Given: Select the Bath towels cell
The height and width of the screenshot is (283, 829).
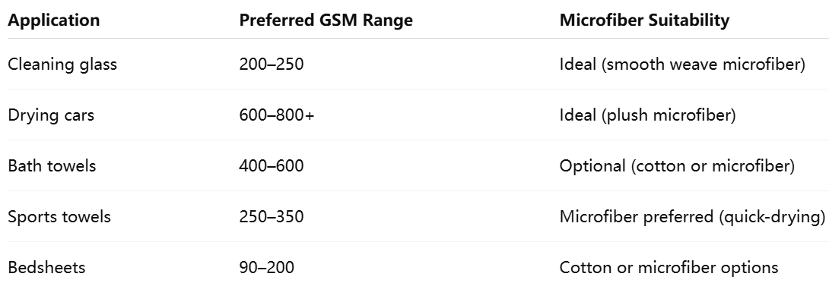Looking at the screenshot, I should tap(52, 165).
